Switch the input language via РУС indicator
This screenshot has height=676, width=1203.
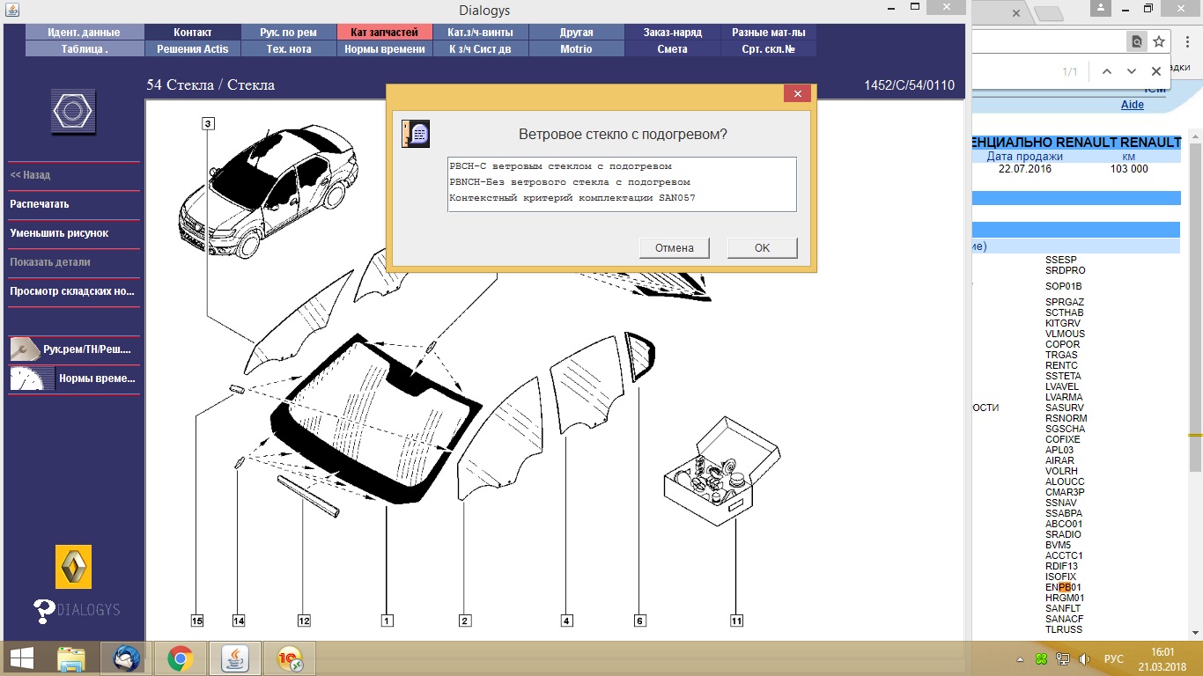pyautogui.click(x=1114, y=658)
